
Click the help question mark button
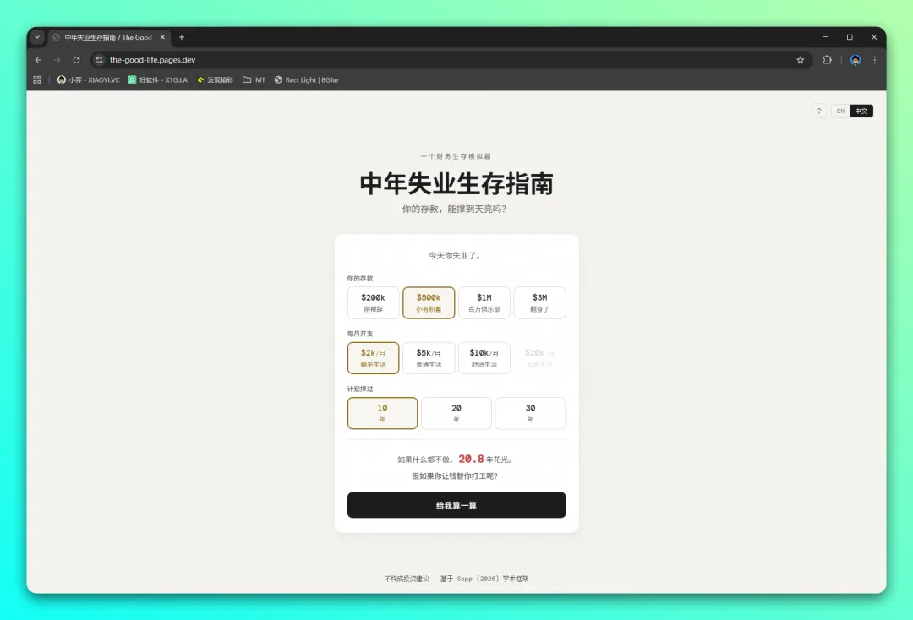point(819,111)
